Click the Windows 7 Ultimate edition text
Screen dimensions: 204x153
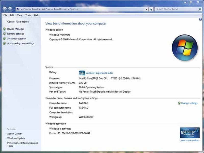(x=60, y=35)
